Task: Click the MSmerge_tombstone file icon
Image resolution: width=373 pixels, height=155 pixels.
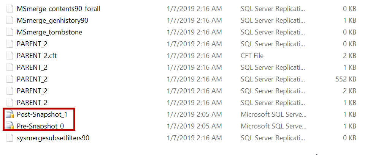Action: click(10, 32)
